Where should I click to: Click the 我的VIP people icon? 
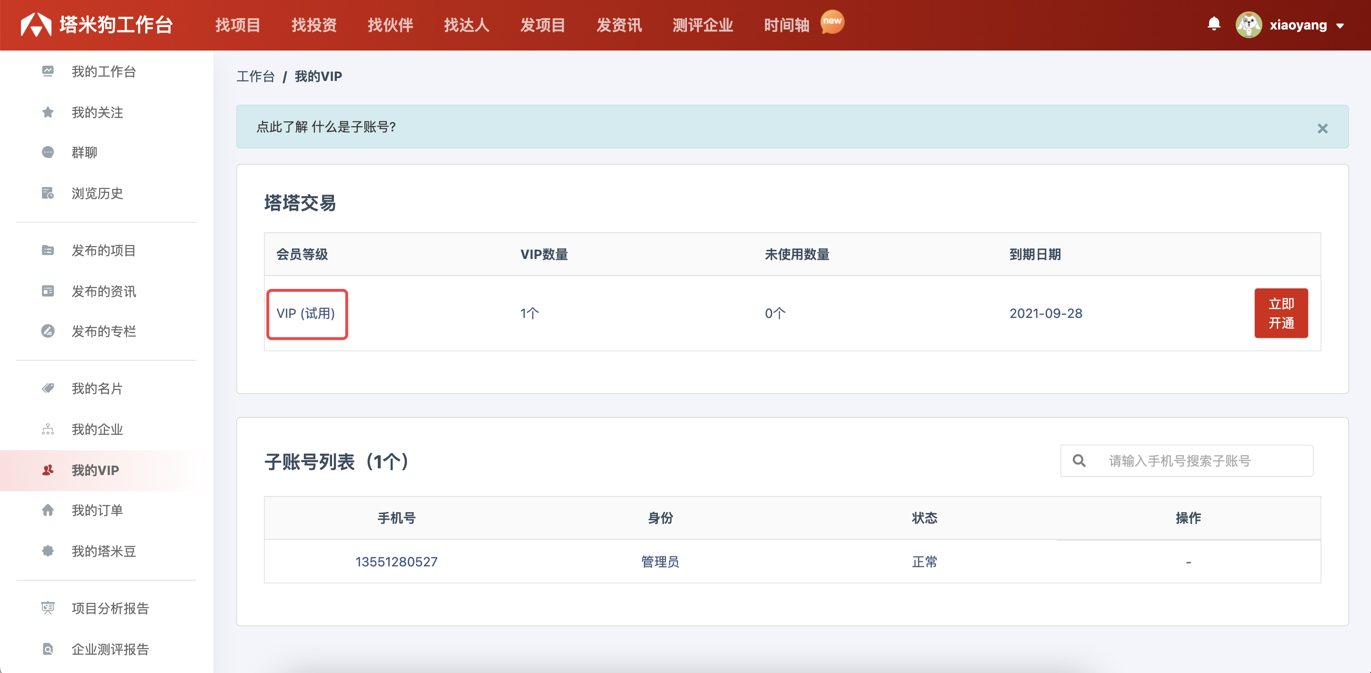coord(48,470)
